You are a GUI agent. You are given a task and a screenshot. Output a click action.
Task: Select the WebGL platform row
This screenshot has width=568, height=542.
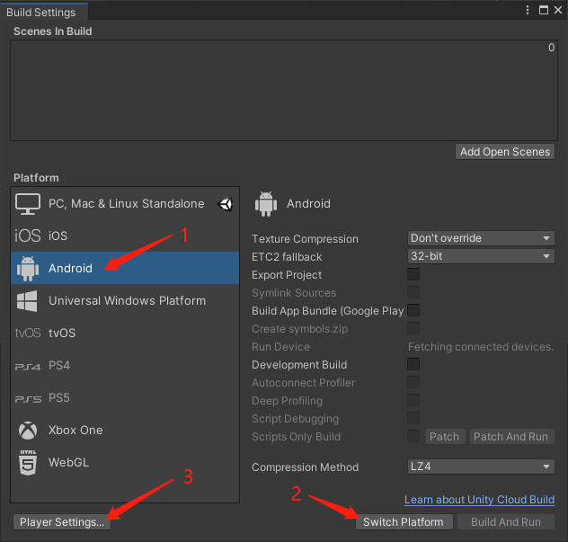tap(125, 463)
